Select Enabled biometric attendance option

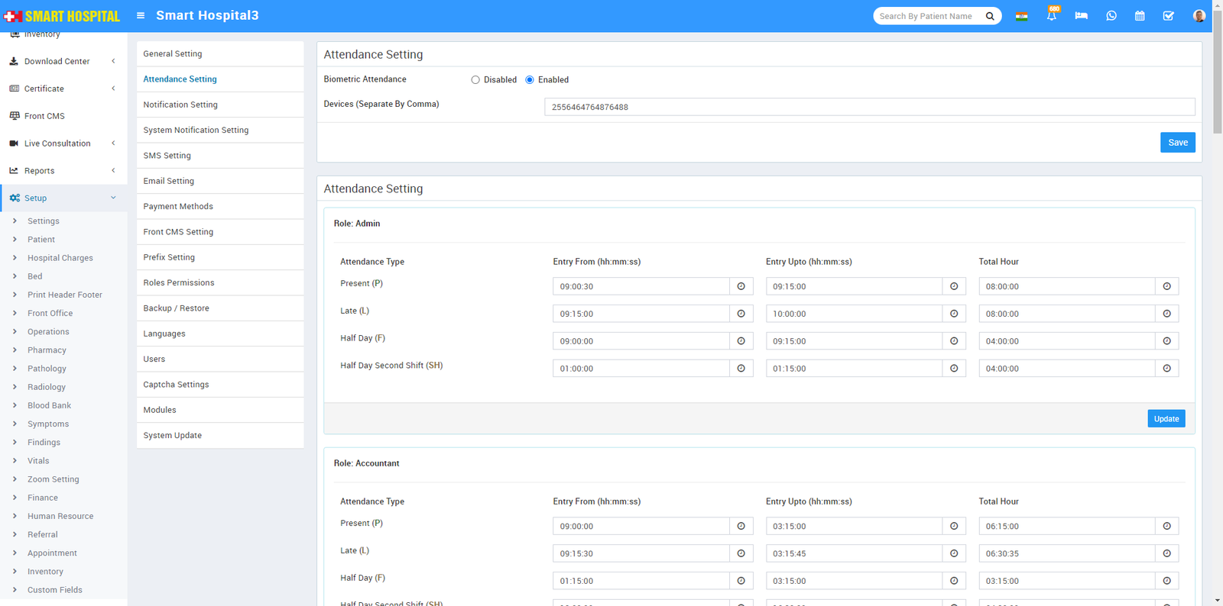(x=530, y=80)
